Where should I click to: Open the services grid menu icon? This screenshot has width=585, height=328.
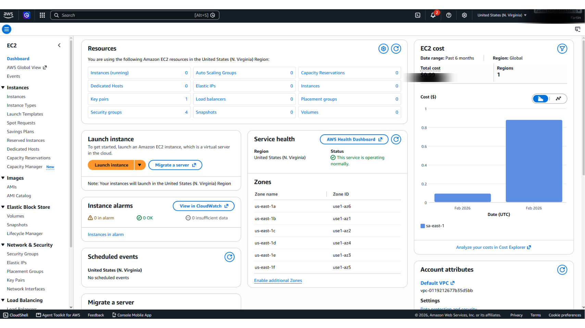pyautogui.click(x=42, y=15)
